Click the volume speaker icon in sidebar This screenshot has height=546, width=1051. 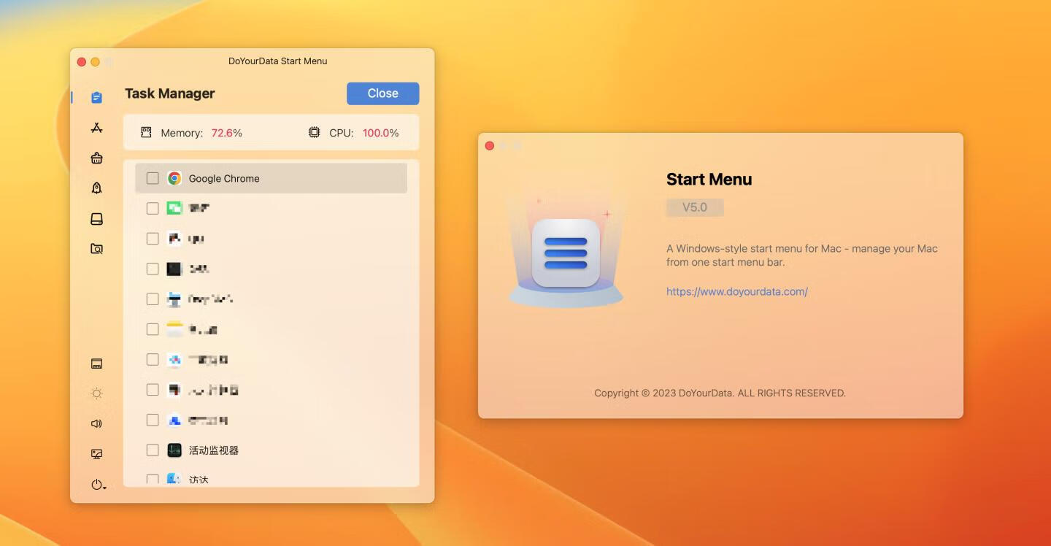tap(96, 423)
